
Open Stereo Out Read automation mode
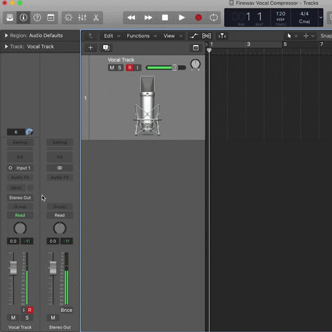[x=59, y=215]
